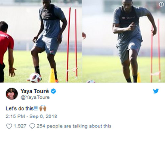Viewport: 165px width, 141px height.
Task: Open the @YayaToure handle link
Action: click(35, 97)
